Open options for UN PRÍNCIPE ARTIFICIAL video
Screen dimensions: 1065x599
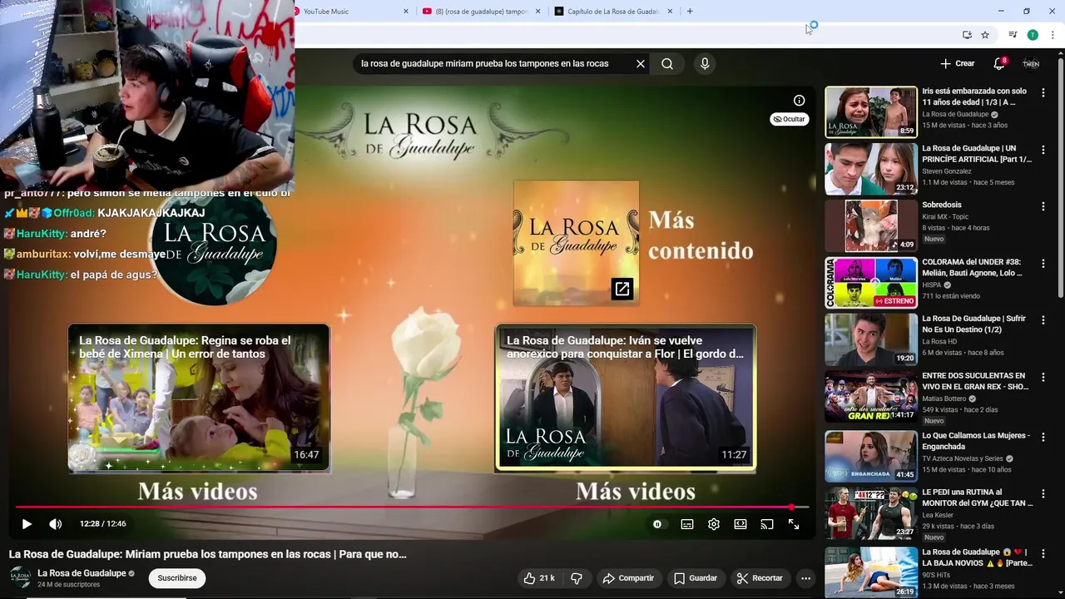(x=1043, y=150)
